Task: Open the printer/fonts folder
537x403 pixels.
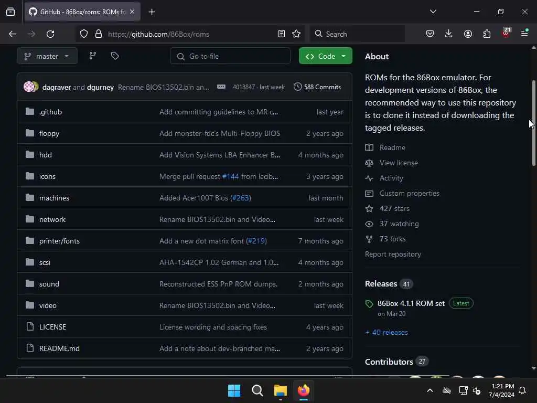Action: (x=59, y=241)
